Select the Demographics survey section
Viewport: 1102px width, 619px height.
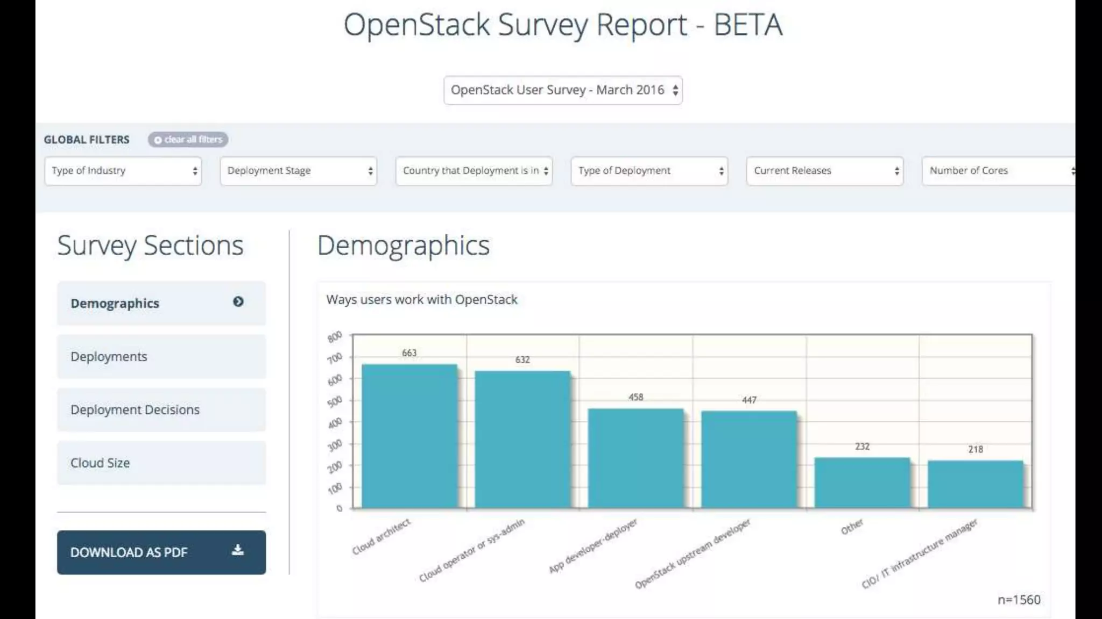tap(115, 303)
